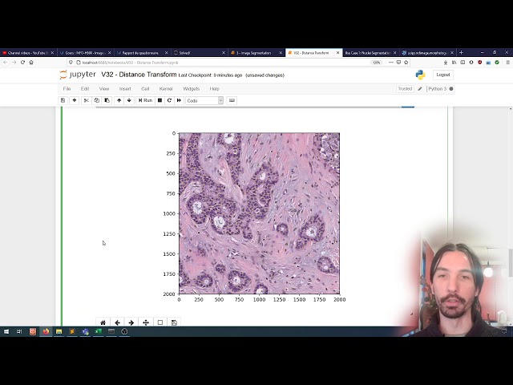Image resolution: width=513 pixels, height=385 pixels.
Task: Open Microsoft Teams from taskbar
Action: 85,331
